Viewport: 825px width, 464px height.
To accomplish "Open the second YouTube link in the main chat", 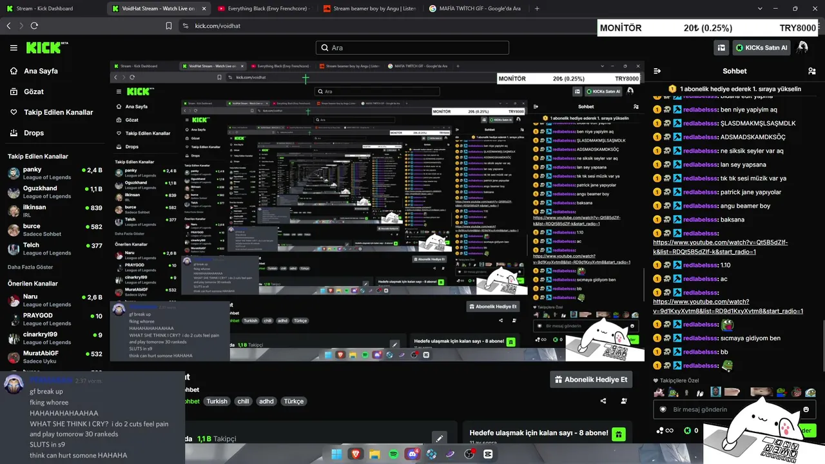I will pyautogui.click(x=728, y=306).
